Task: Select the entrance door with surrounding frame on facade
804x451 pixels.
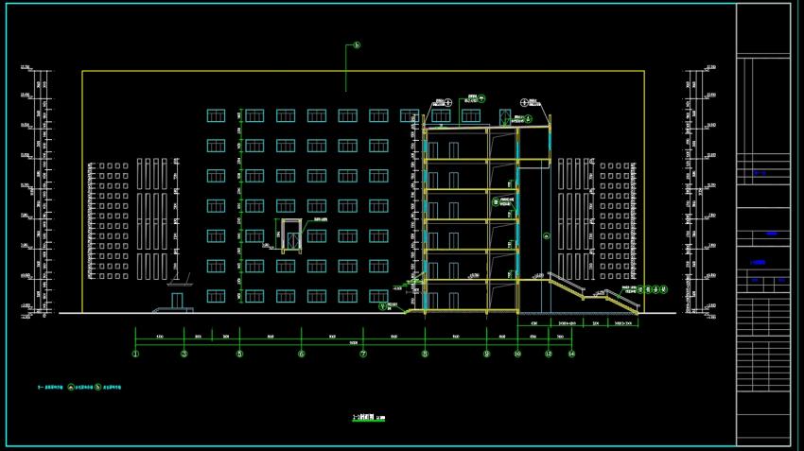Action: coord(291,236)
